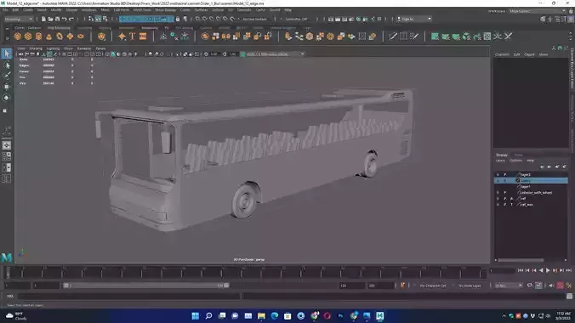Click the polygon Type (T) shelf icon
The width and height of the screenshot is (575, 323).
pyautogui.click(x=133, y=37)
